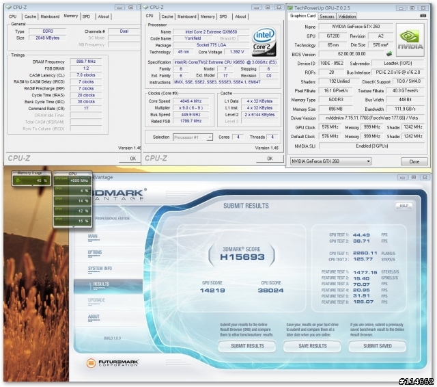Click the GPU SCORE value 14219

click(212, 291)
